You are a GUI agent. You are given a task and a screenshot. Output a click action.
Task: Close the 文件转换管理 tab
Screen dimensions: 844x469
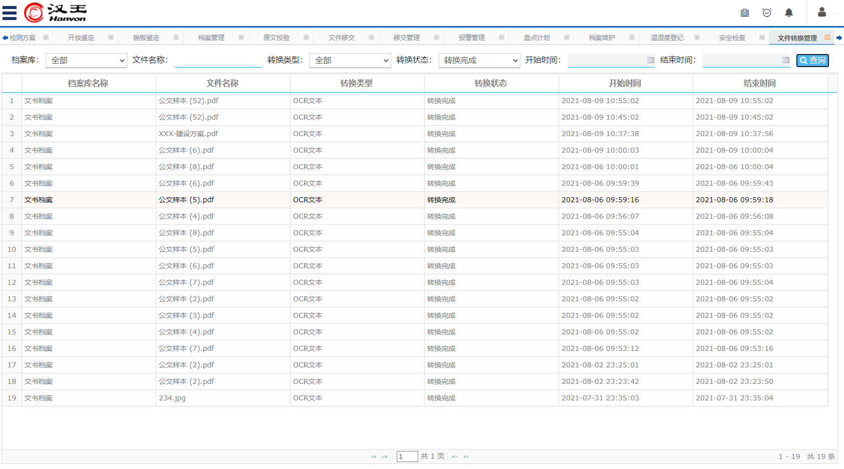pos(827,38)
